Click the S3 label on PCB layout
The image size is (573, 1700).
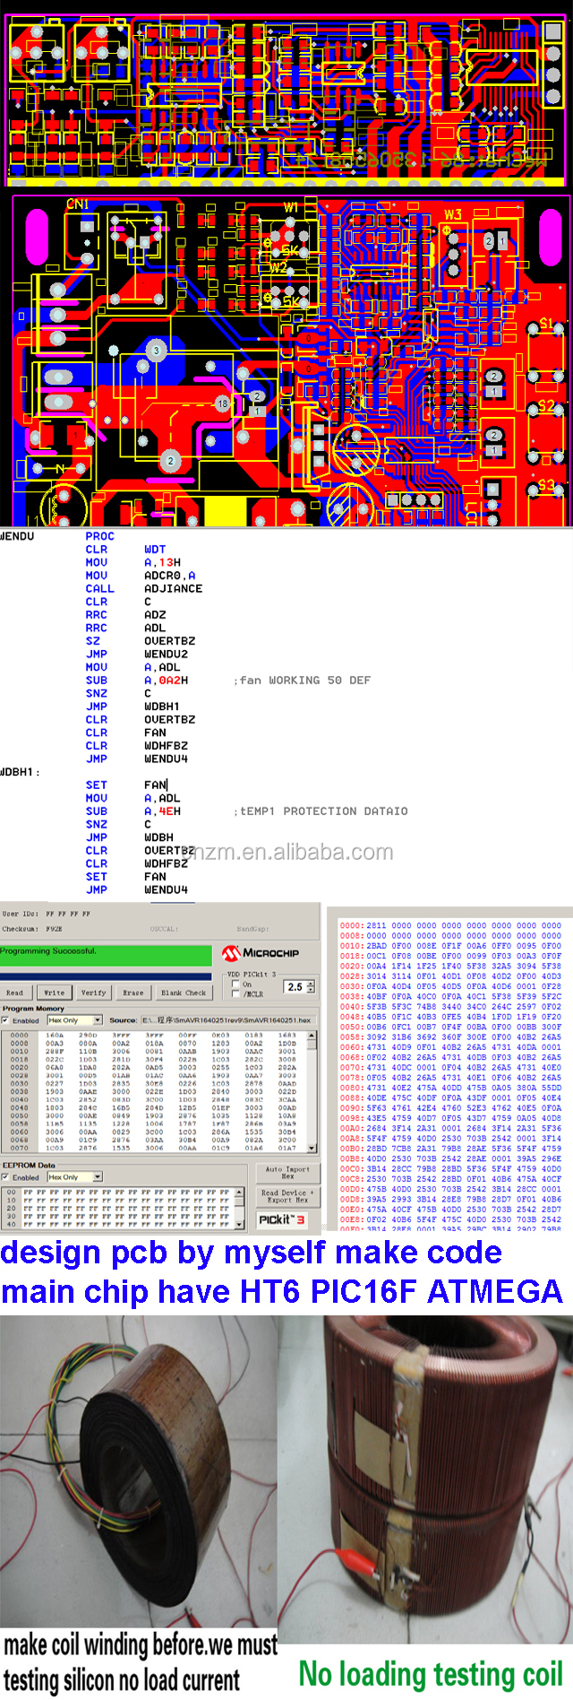[546, 485]
